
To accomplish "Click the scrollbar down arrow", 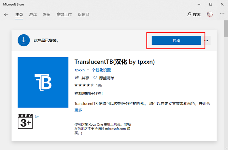I will [x=226, y=148].
